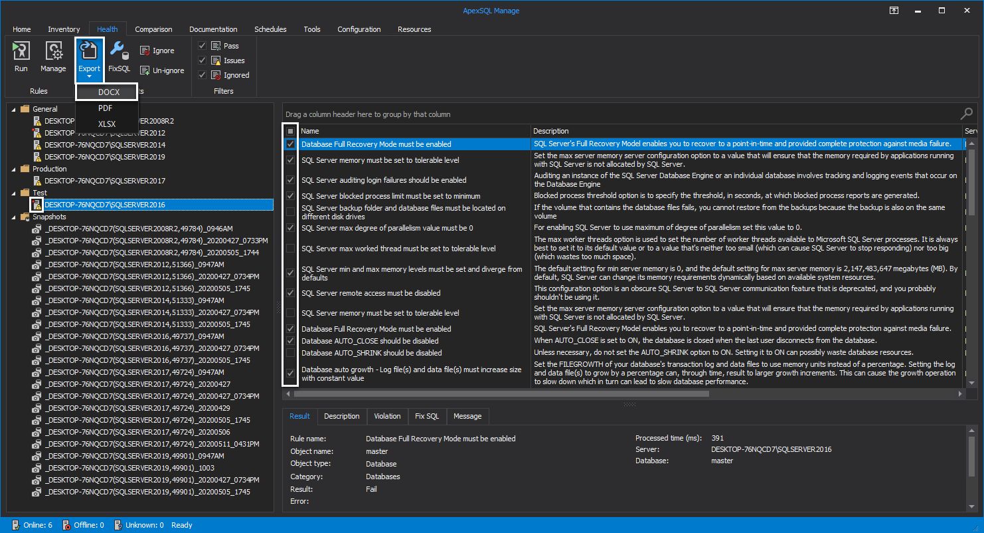Toggle the Issues filter checkbox
The image size is (984, 533).
coord(203,60)
